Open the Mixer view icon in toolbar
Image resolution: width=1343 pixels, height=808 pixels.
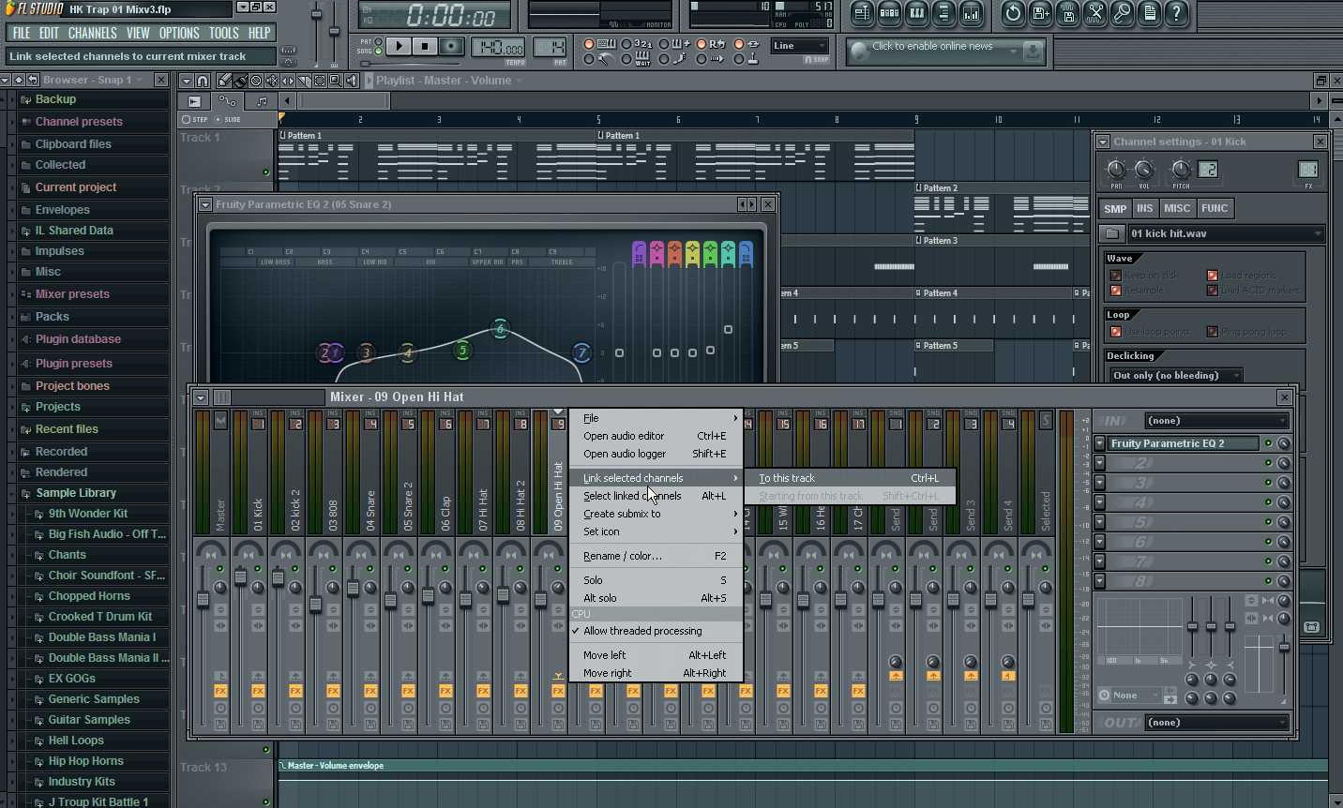pyautogui.click(x=971, y=13)
